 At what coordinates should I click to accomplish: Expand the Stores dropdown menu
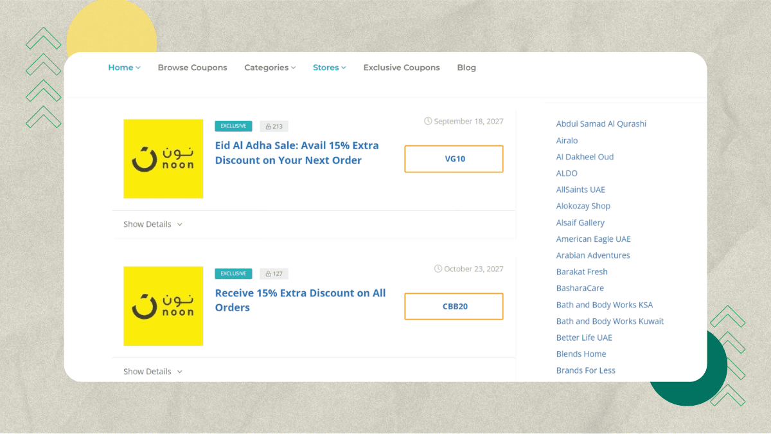[329, 68]
